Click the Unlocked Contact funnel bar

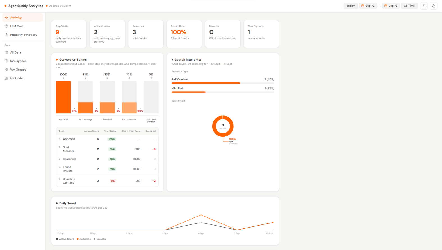pyautogui.click(x=151, y=97)
